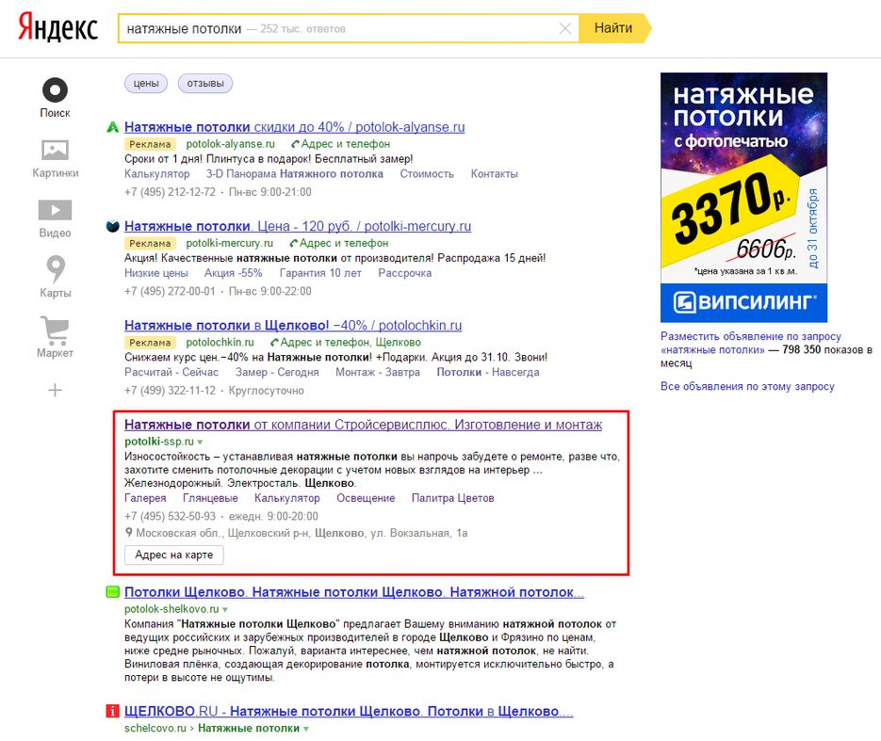This screenshot has width=881, height=741.
Task: Click phone icon near potolok-alyanse.ru address
Action: pos(295,144)
